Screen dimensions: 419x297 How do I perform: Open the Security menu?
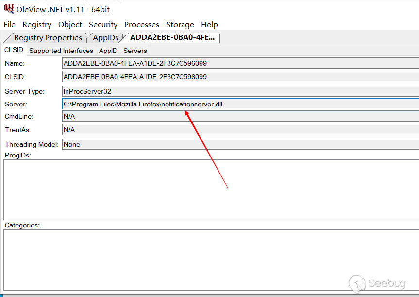(103, 24)
